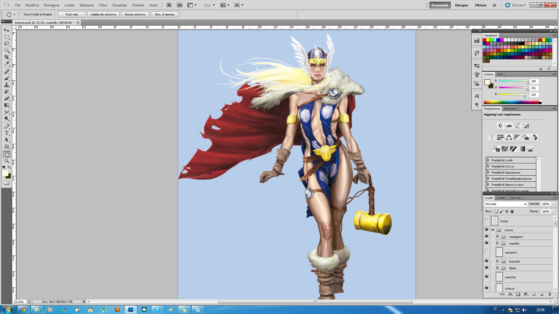This screenshot has height=314, width=559.
Task: Delete layer with the trash icon
Action: (x=549, y=294)
